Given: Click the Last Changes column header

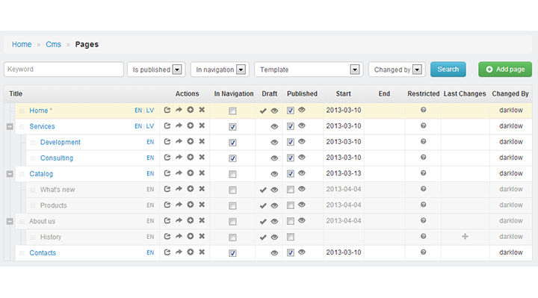Looking at the screenshot, I should coord(465,93).
